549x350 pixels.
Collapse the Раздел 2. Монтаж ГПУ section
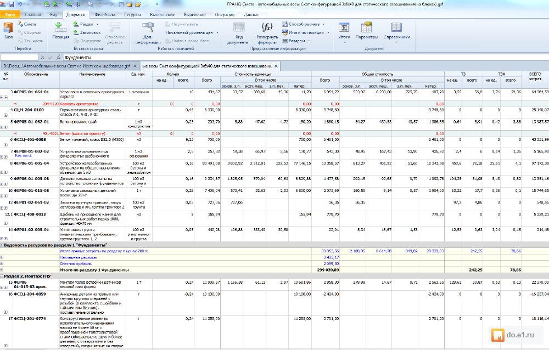(2, 276)
